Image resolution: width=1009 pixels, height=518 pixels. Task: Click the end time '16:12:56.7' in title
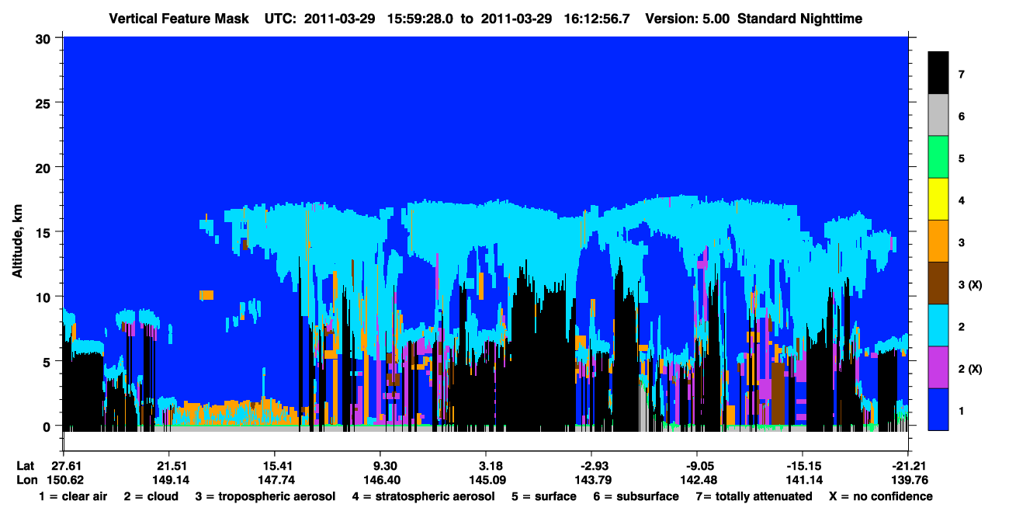(596, 18)
